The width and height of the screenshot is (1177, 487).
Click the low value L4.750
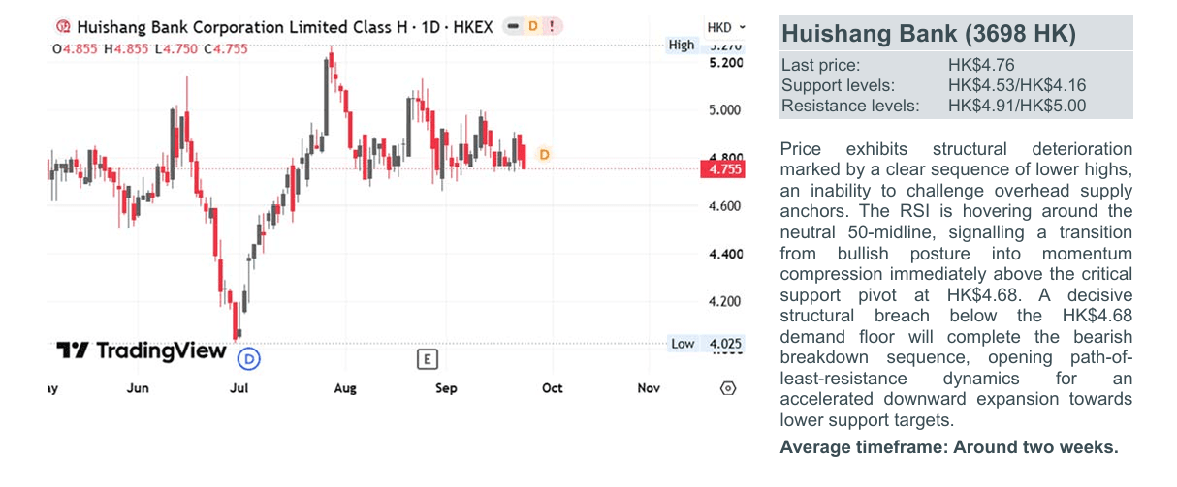coord(175,48)
